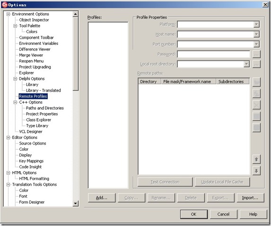
Task: Open the Host name dropdown
Action: pyautogui.click(x=256, y=34)
